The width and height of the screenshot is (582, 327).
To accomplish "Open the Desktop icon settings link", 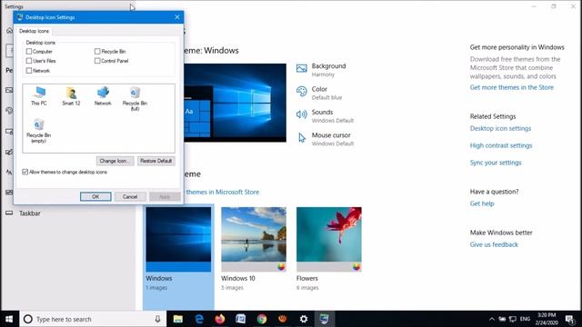I will 500,128.
